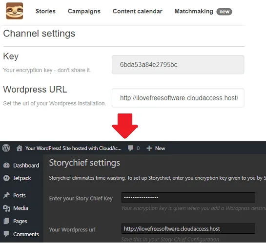Click 'Save this in your Story Chief Configuration' hint
Screen dimensions: 266x243
[x=170, y=239]
